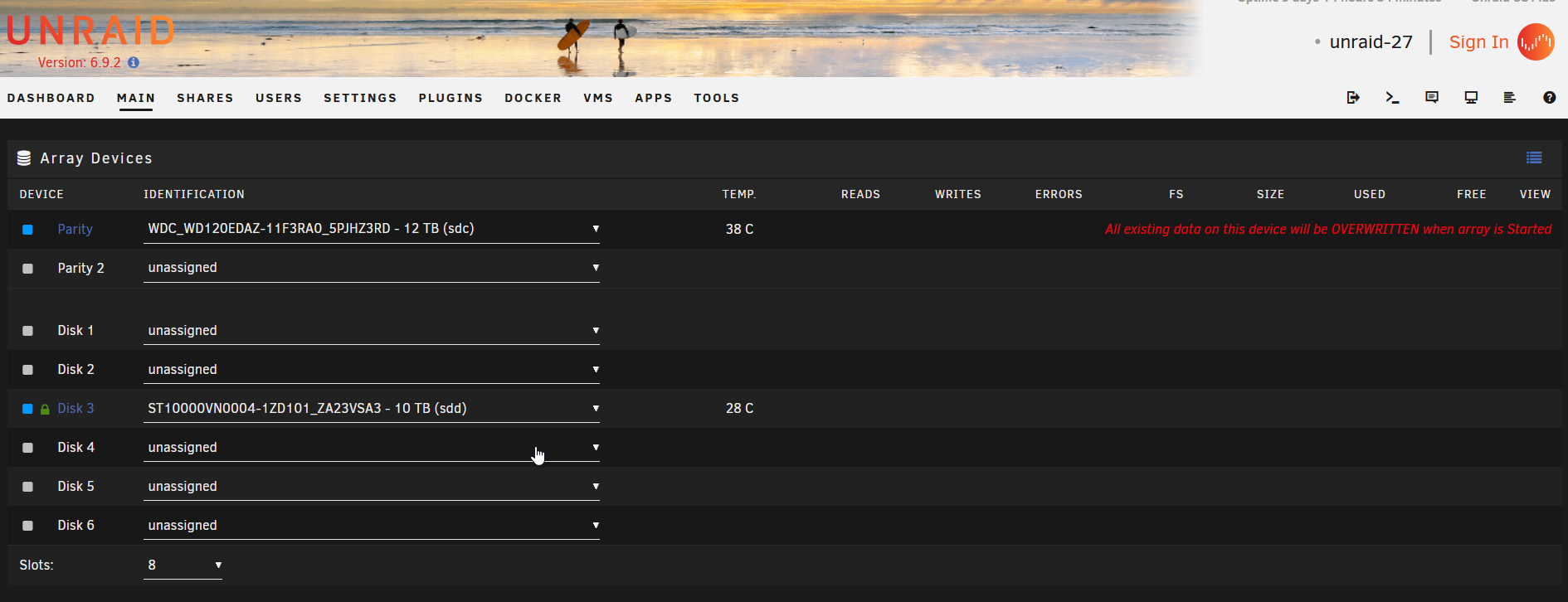Viewport: 1568px width, 602px height.
Task: Open the Disk 5 unassigned dropdown
Action: point(372,486)
